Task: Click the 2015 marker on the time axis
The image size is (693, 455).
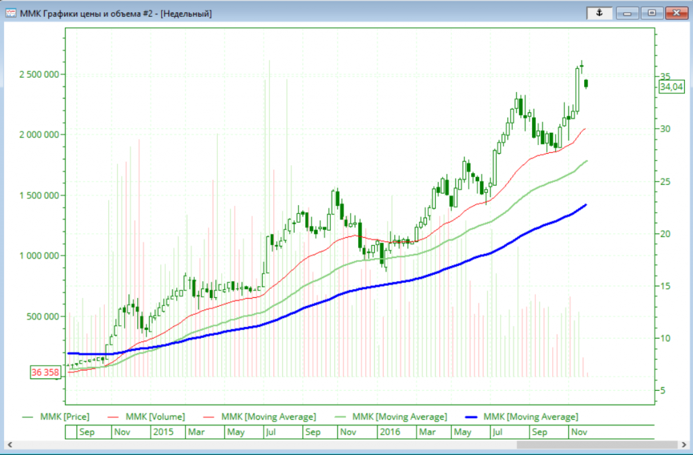Action: [164, 431]
